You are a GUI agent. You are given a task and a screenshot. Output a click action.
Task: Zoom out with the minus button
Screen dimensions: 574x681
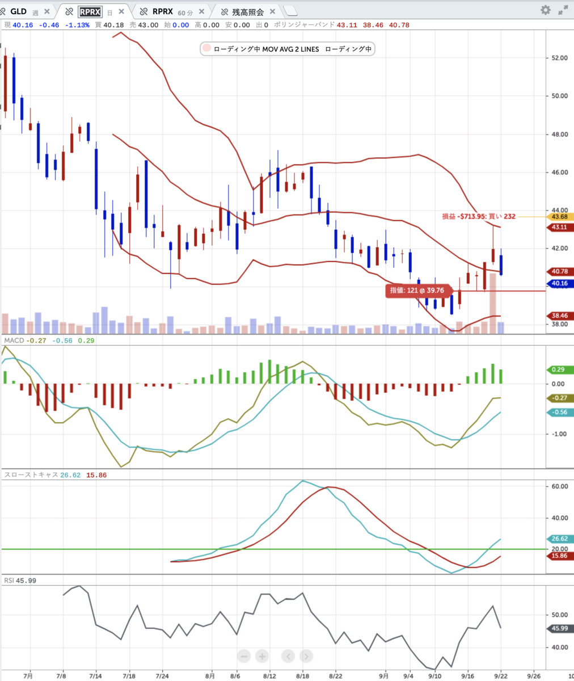pyautogui.click(x=244, y=656)
